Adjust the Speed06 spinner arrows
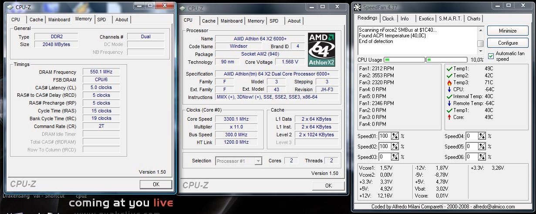536x214 pixels. [482, 157]
